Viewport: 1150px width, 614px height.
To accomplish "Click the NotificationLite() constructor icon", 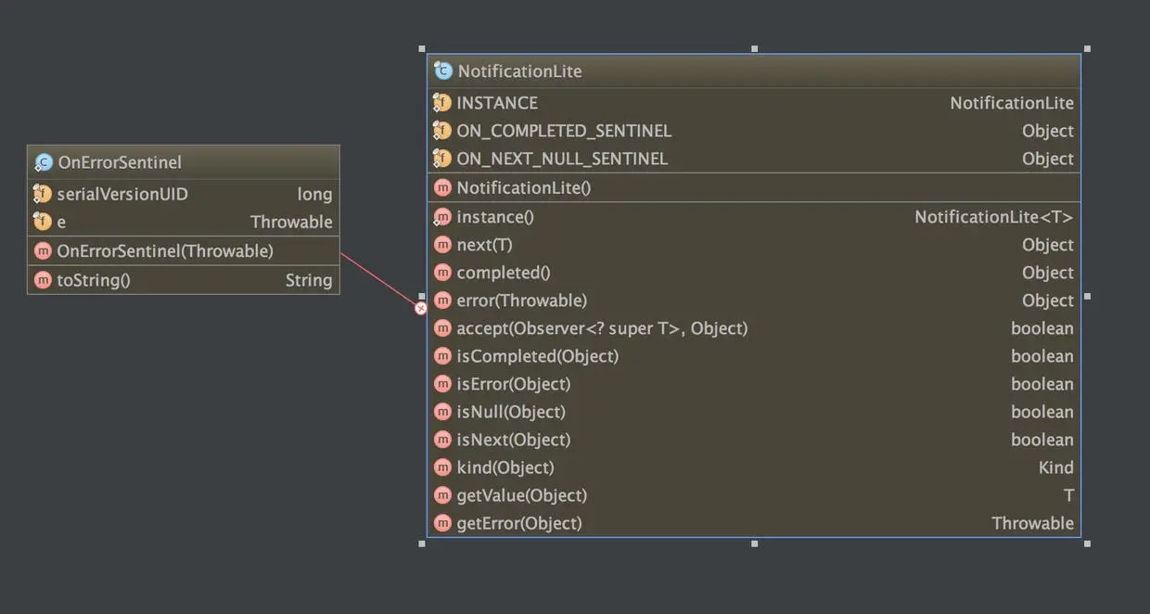I will pyautogui.click(x=442, y=187).
